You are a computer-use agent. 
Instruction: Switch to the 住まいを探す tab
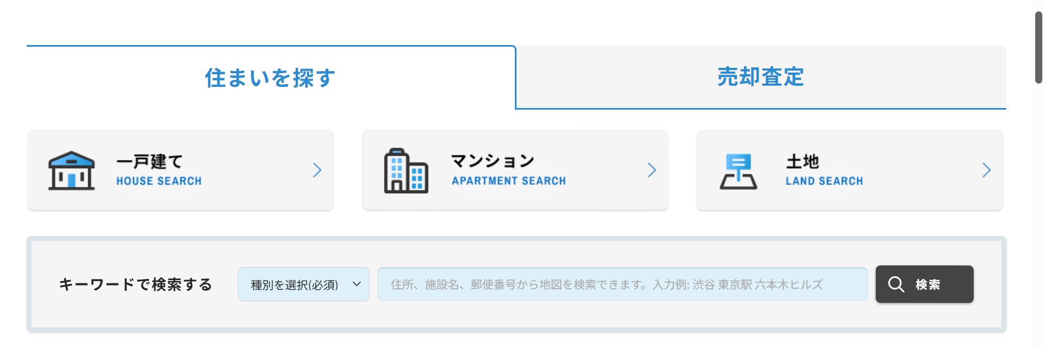click(271, 78)
